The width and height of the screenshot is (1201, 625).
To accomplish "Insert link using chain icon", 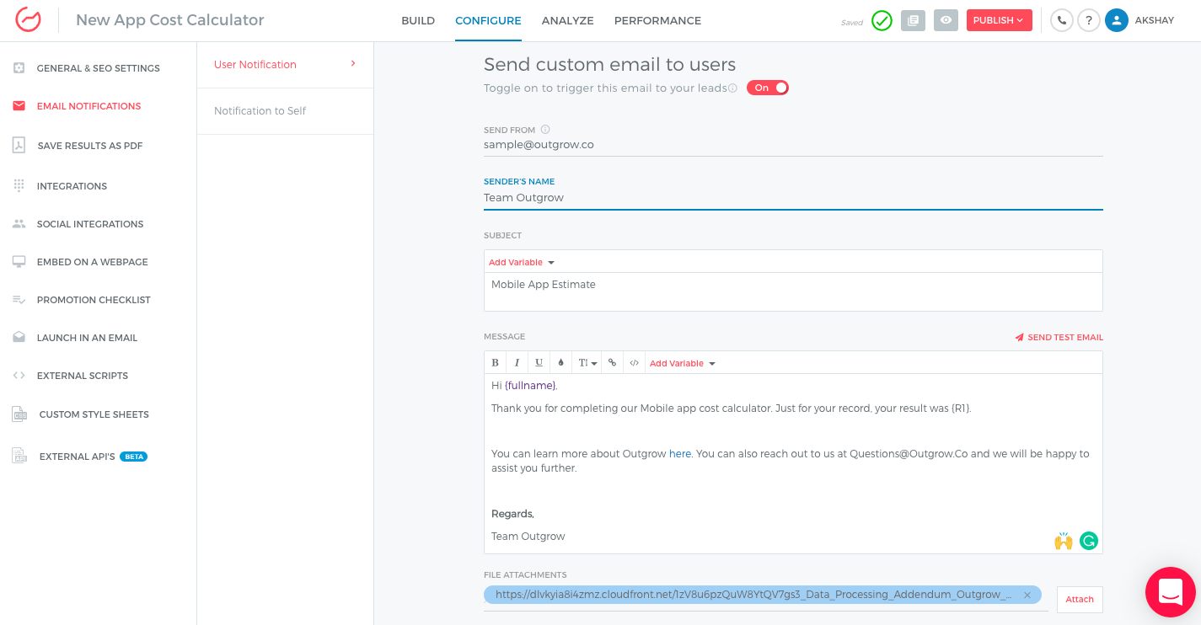I will point(613,363).
